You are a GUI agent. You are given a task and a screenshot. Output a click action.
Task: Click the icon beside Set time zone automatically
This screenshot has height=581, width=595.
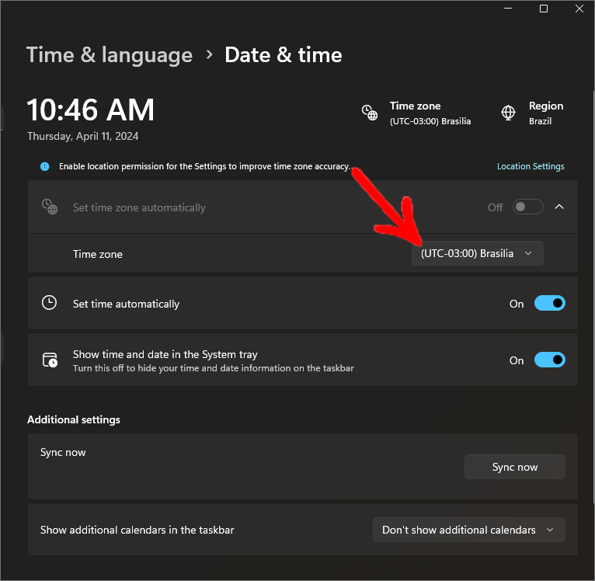click(x=50, y=207)
